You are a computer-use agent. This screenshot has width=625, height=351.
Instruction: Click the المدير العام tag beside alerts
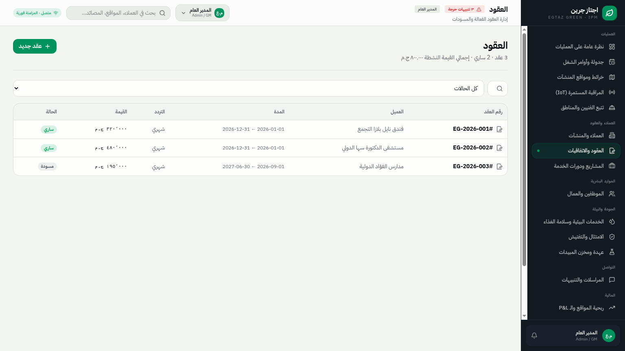[x=427, y=9]
